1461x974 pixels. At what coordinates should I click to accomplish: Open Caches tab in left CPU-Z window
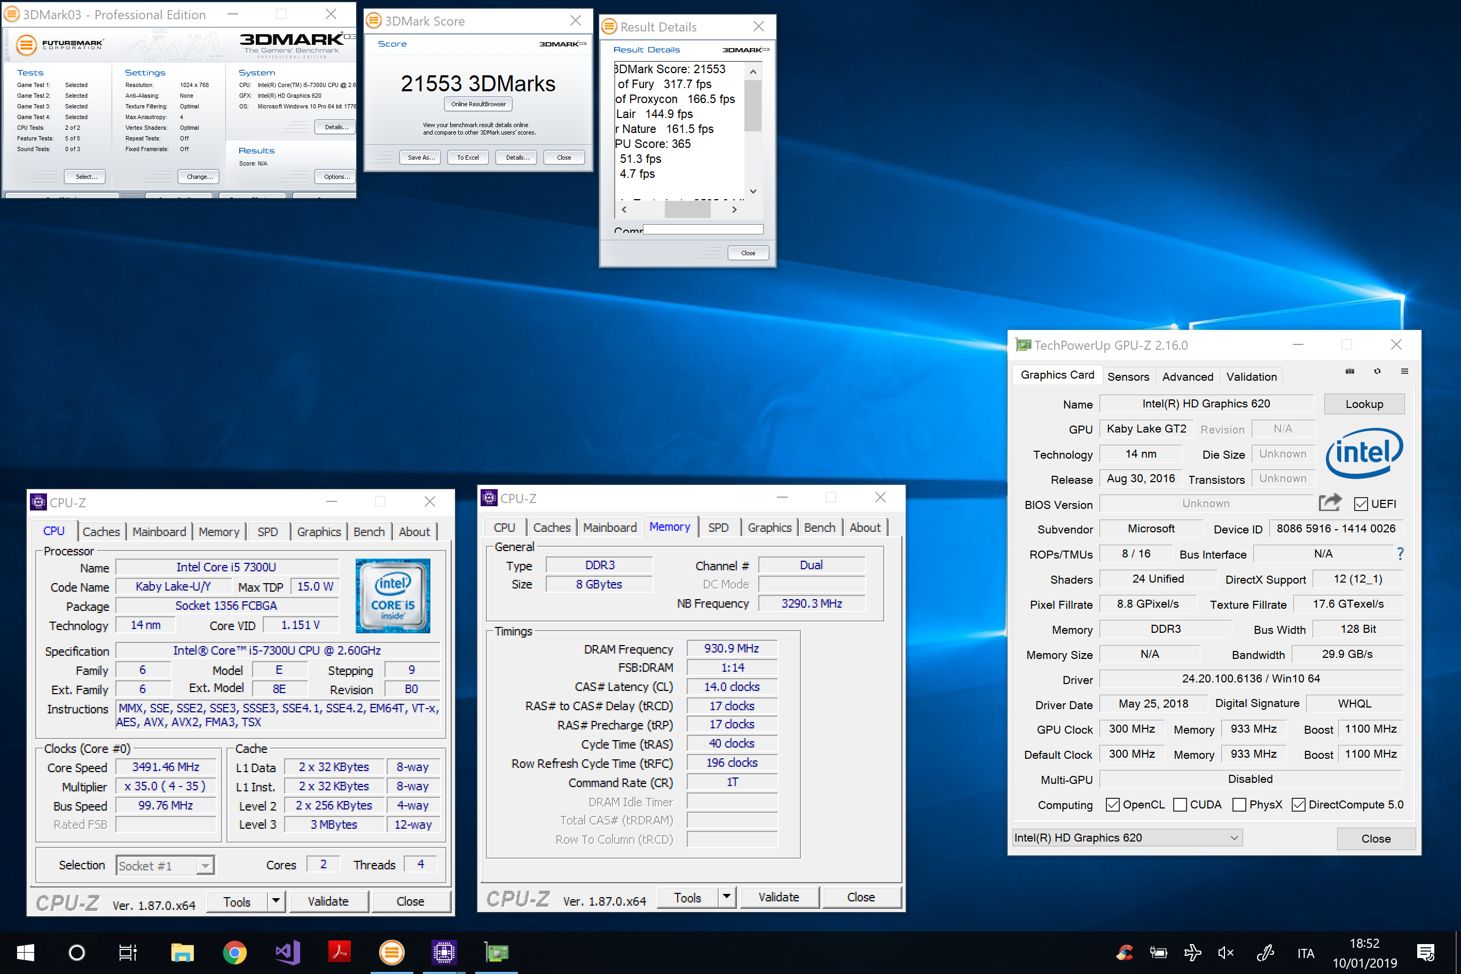(101, 532)
